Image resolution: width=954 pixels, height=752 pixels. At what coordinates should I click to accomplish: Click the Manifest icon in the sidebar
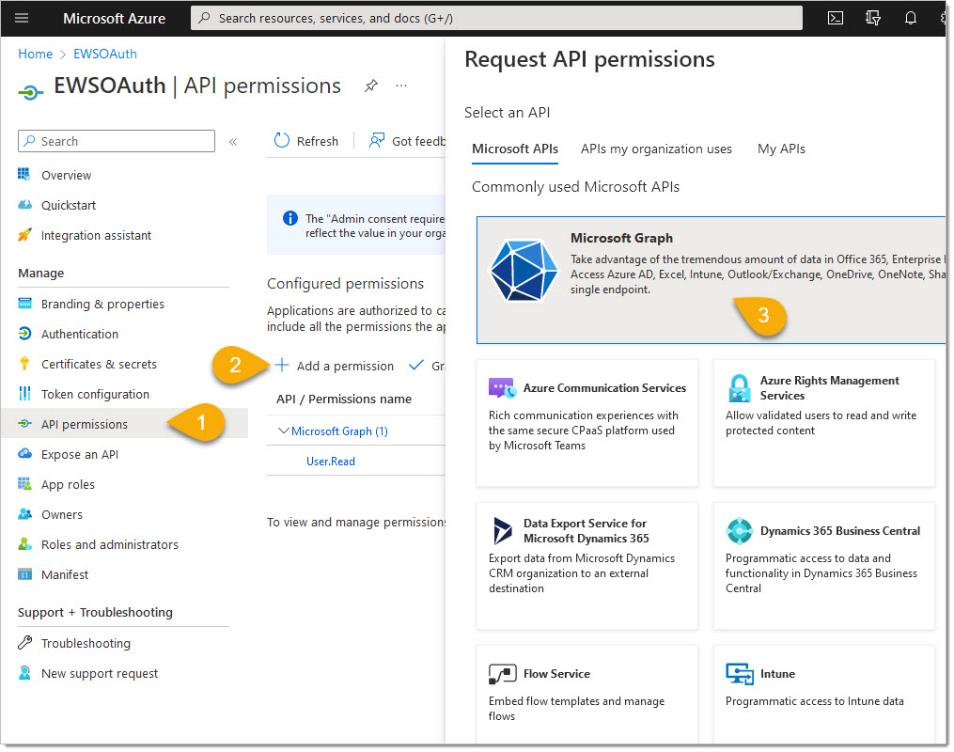coord(25,575)
